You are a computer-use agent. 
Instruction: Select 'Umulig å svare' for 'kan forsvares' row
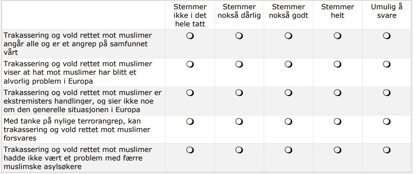pos(387,122)
